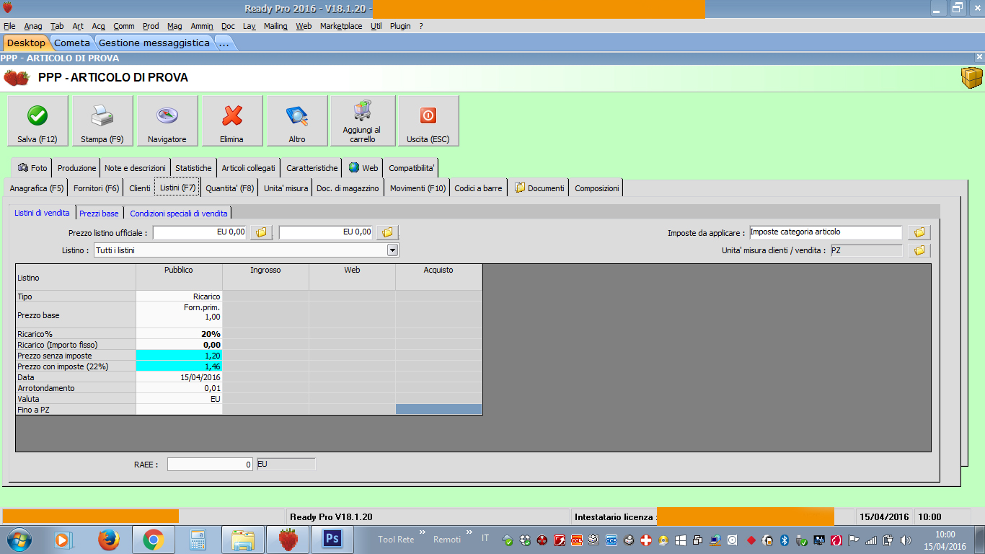Screen dimensions: 985x554
Task: Open the File menu
Action: [x=9, y=26]
